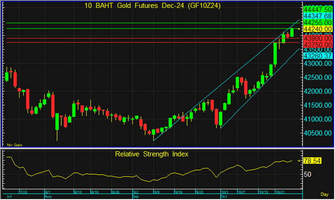Click the 44347.68 cyan price label

[x=318, y=16]
